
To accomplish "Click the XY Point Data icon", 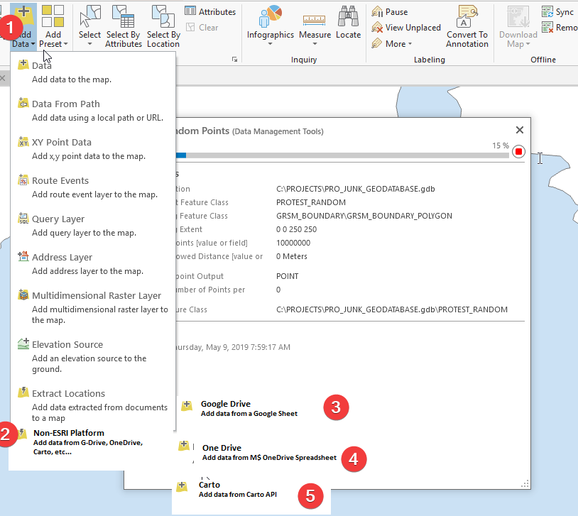I will coord(23,141).
